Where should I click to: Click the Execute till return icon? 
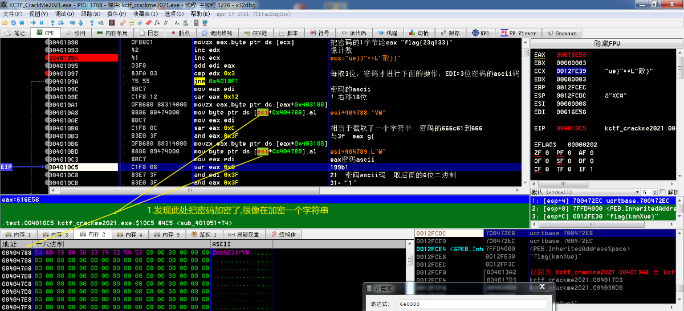(x=92, y=23)
